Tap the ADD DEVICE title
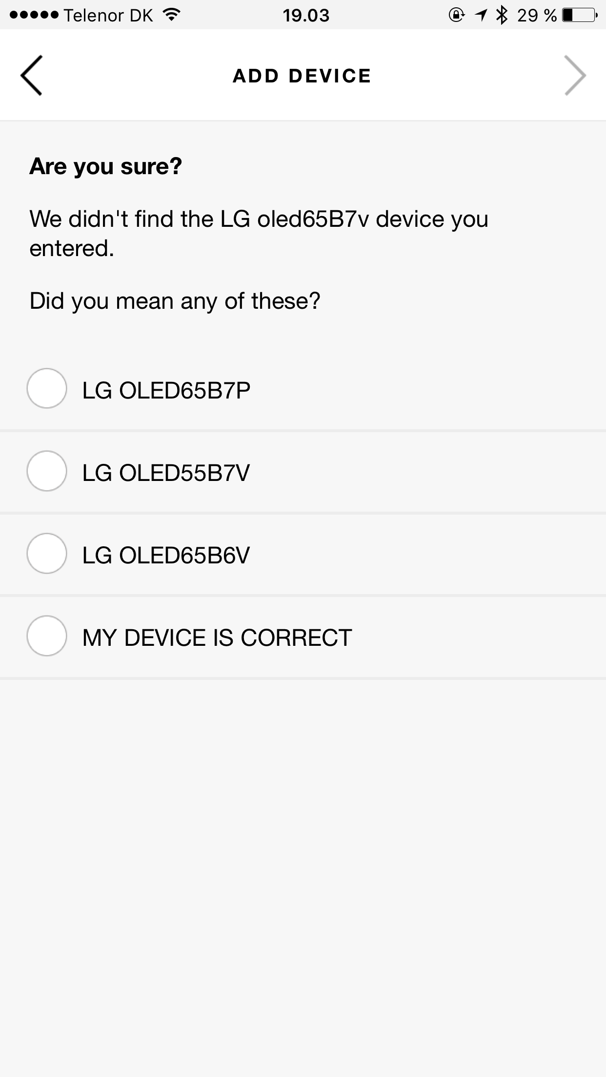This screenshot has height=1077, width=606. point(302,76)
